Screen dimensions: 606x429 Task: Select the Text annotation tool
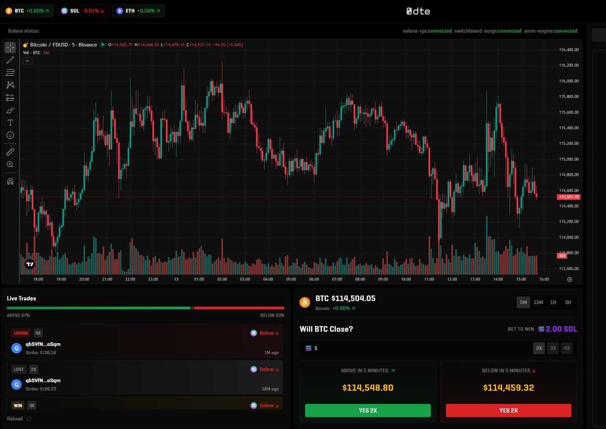pyautogui.click(x=10, y=123)
